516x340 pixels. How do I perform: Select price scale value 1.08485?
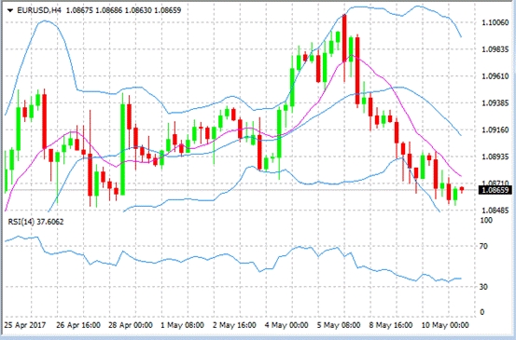pos(495,211)
